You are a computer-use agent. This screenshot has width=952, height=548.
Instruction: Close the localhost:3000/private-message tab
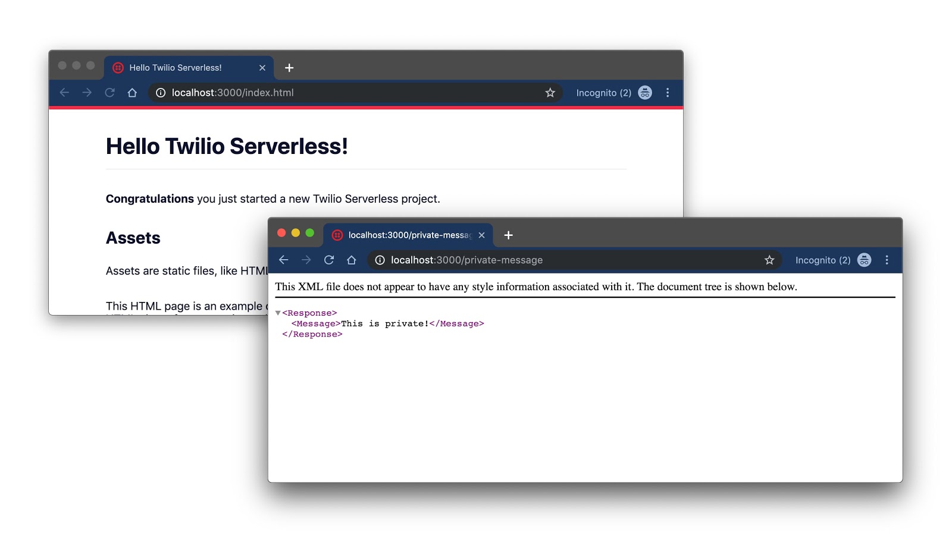pyautogui.click(x=481, y=235)
